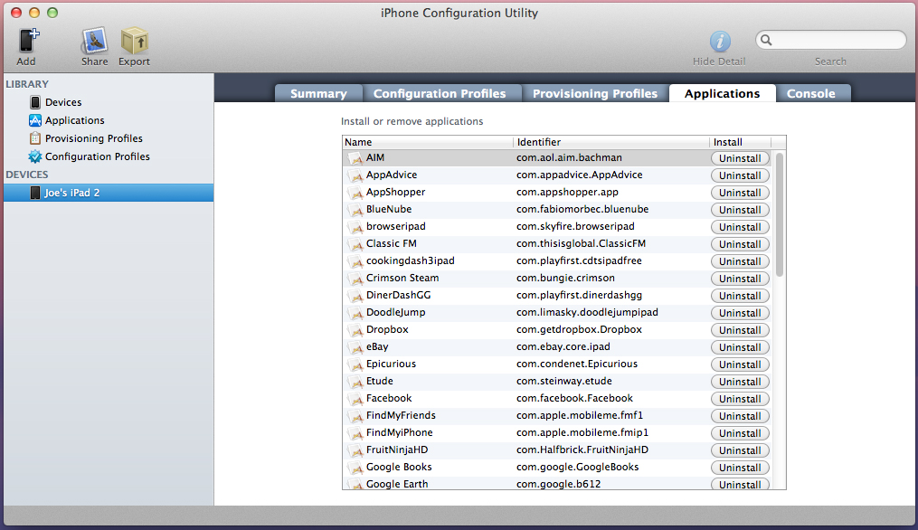Click the AppAdvice app icon
The width and height of the screenshot is (918, 530).
pyautogui.click(x=355, y=175)
